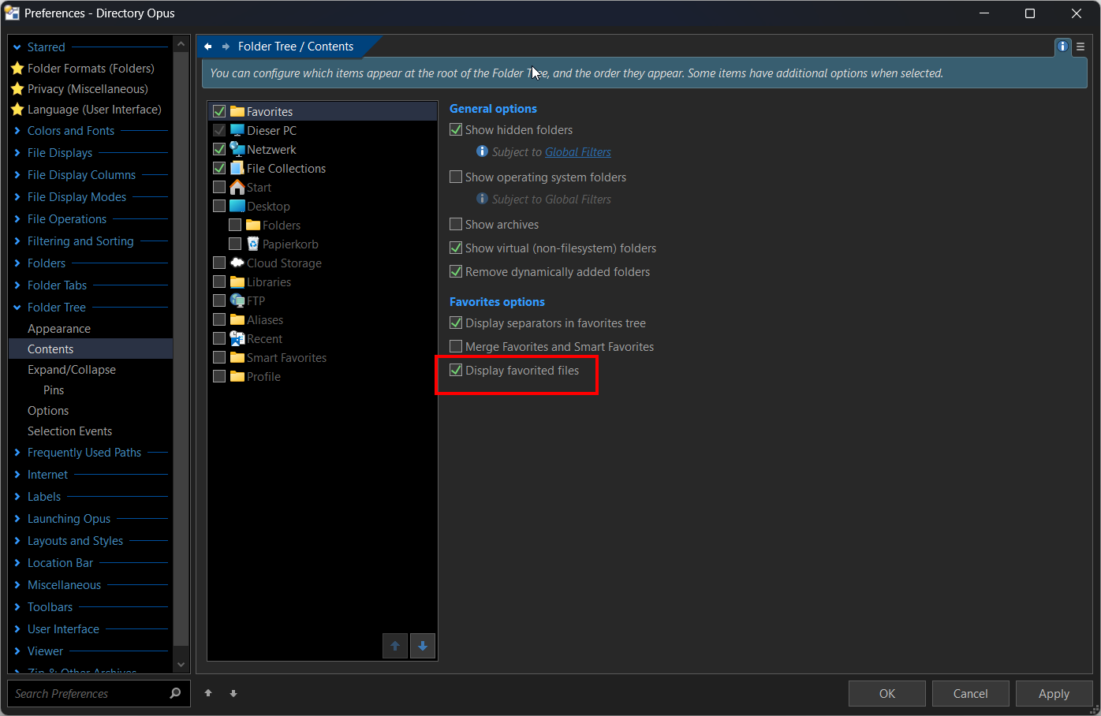Click the Desktop icon in the list
This screenshot has height=716, width=1101.
click(237, 206)
